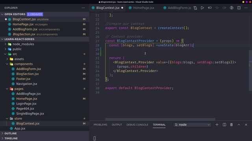Click node_modules folder icon
Image resolution: width=252 pixels, height=141 pixels.
(9, 44)
